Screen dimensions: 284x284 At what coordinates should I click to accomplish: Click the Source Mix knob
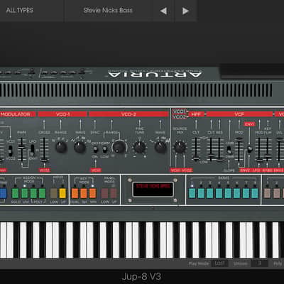pos(180,147)
